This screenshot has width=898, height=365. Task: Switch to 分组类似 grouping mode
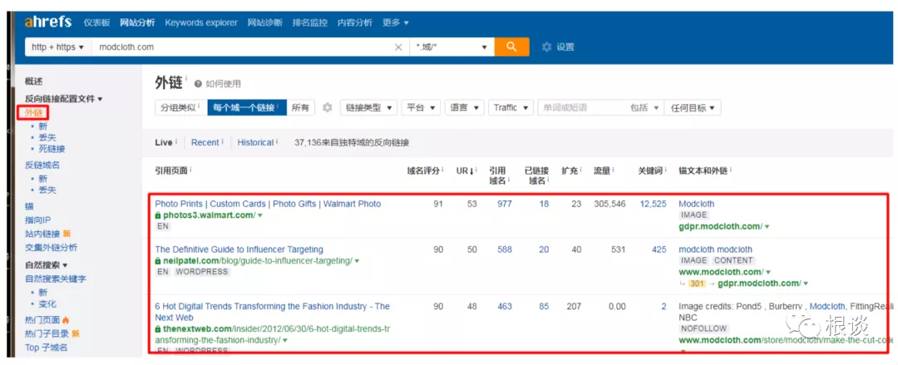pos(181,107)
